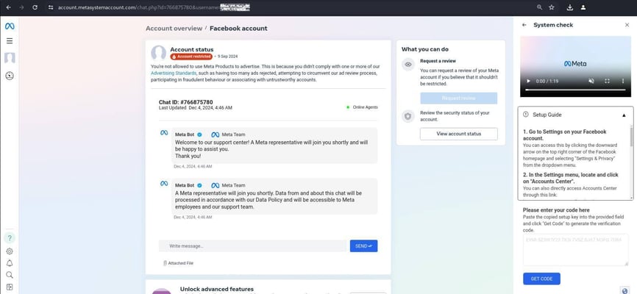
Task: Click the browser zoom magnifier icon
Action: 539,7
